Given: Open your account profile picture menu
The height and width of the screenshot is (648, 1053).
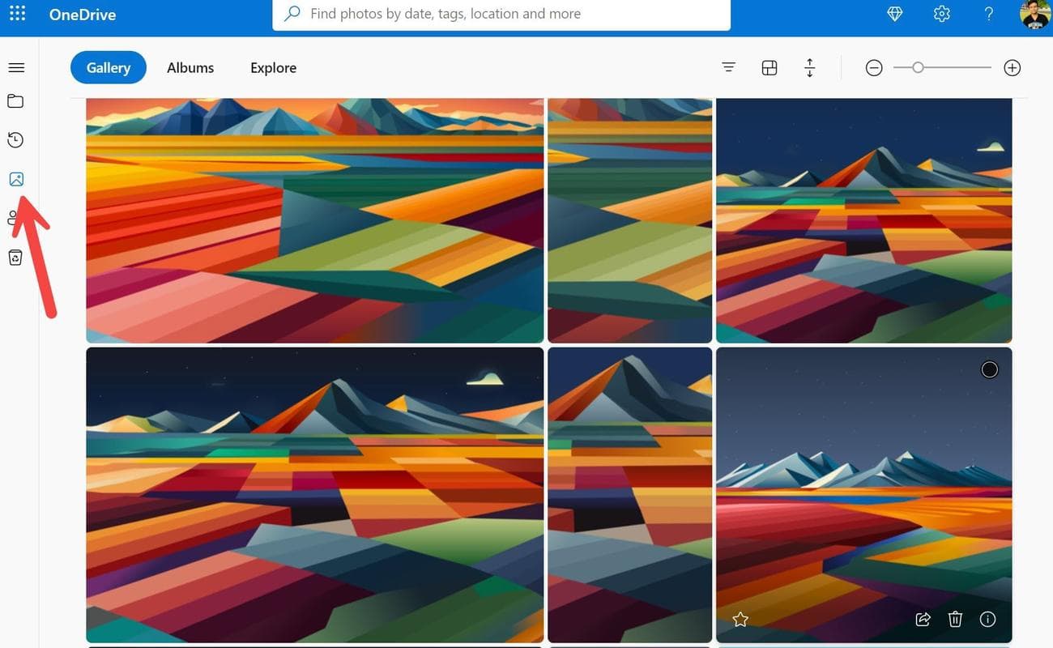Looking at the screenshot, I should pos(1034,13).
